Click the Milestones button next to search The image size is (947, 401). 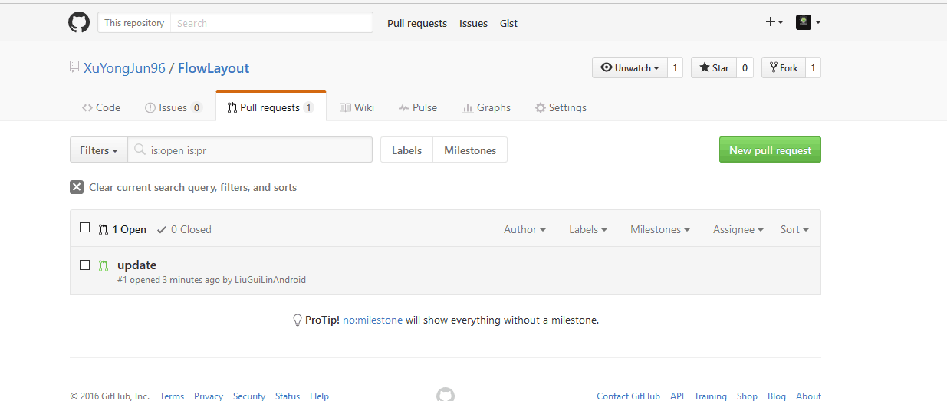click(470, 150)
